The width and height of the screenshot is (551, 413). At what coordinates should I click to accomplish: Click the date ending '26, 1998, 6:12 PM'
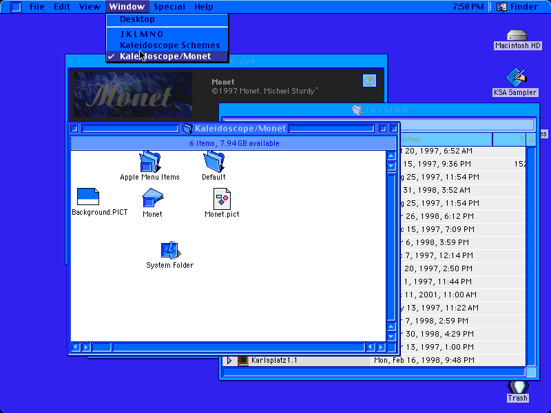[x=437, y=216]
